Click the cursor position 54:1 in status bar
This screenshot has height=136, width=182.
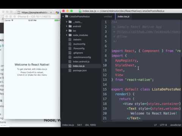click(80, 125)
